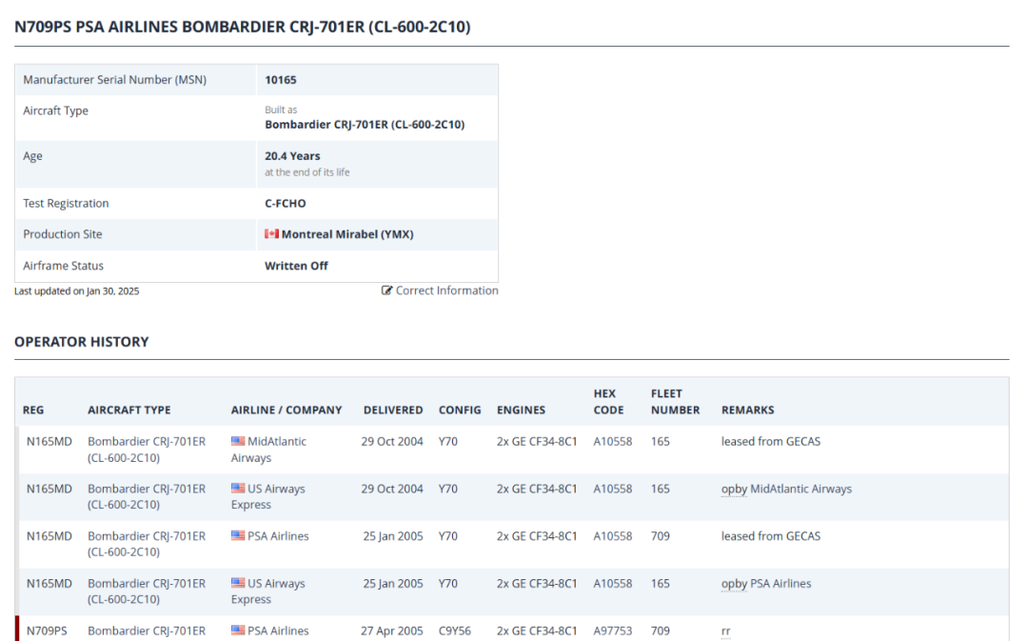
Task: Select the MSN value 10165
Action: [x=281, y=80]
